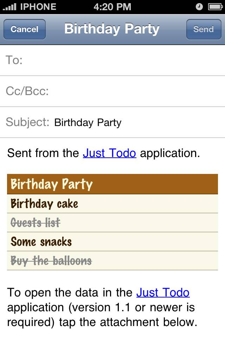Viewport: 225px width, 338px height.
Task: Select the Cc/Bcc field
Action: (112, 91)
